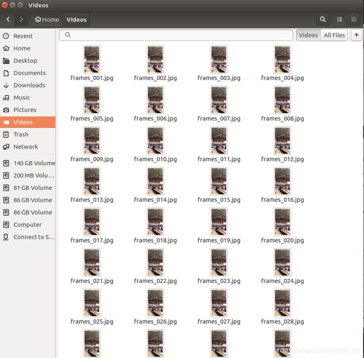The width and height of the screenshot is (364, 358).
Task: Select the frames_016.jpg thumbnail
Action: coord(282,182)
